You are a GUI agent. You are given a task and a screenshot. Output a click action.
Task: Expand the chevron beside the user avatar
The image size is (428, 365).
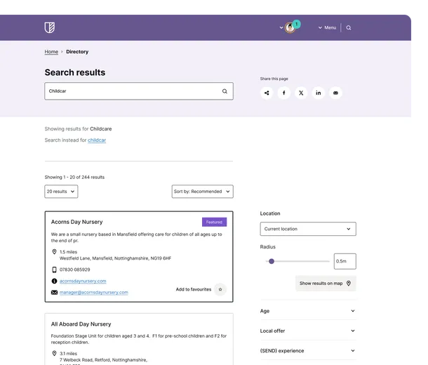[281, 27]
